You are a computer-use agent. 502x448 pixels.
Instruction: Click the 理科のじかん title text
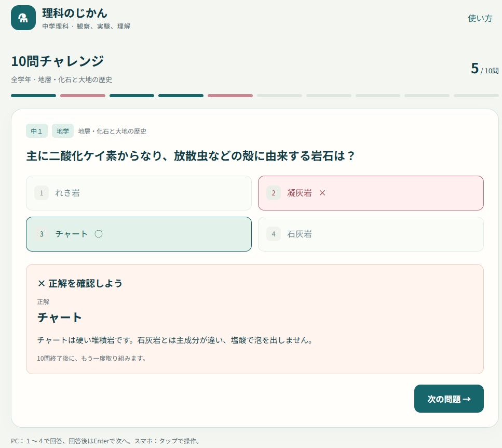coord(75,13)
